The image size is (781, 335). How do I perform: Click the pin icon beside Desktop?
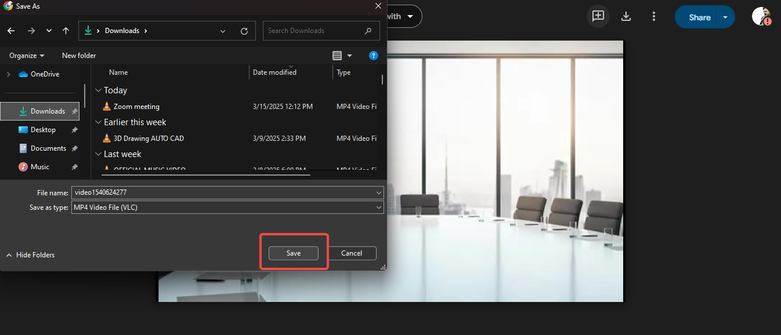pos(74,130)
